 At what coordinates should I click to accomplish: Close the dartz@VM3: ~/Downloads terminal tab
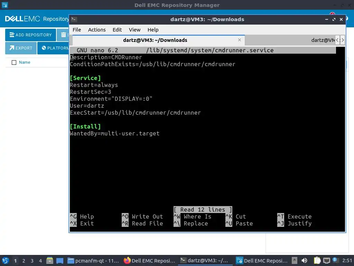click(x=240, y=40)
